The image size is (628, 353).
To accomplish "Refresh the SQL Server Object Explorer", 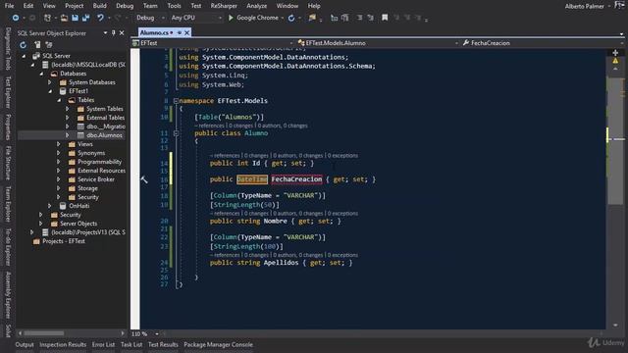I will pyautogui.click(x=23, y=45).
